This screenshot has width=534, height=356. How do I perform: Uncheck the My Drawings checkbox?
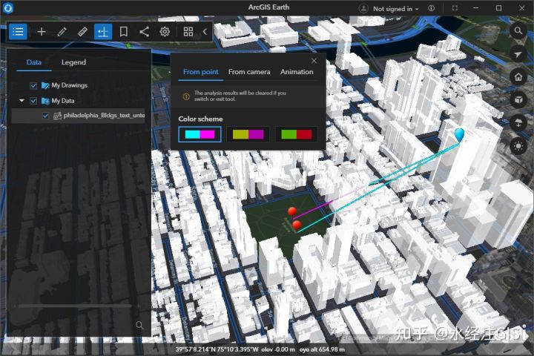point(33,85)
